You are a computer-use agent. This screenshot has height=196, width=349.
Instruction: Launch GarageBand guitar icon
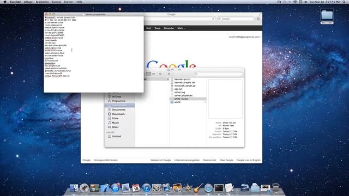click(198, 188)
